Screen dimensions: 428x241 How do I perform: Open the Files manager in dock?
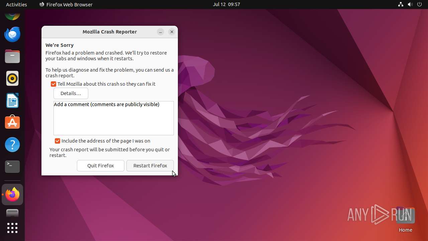12,56
